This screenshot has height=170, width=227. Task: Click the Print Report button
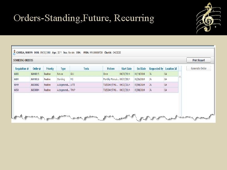[199, 60]
